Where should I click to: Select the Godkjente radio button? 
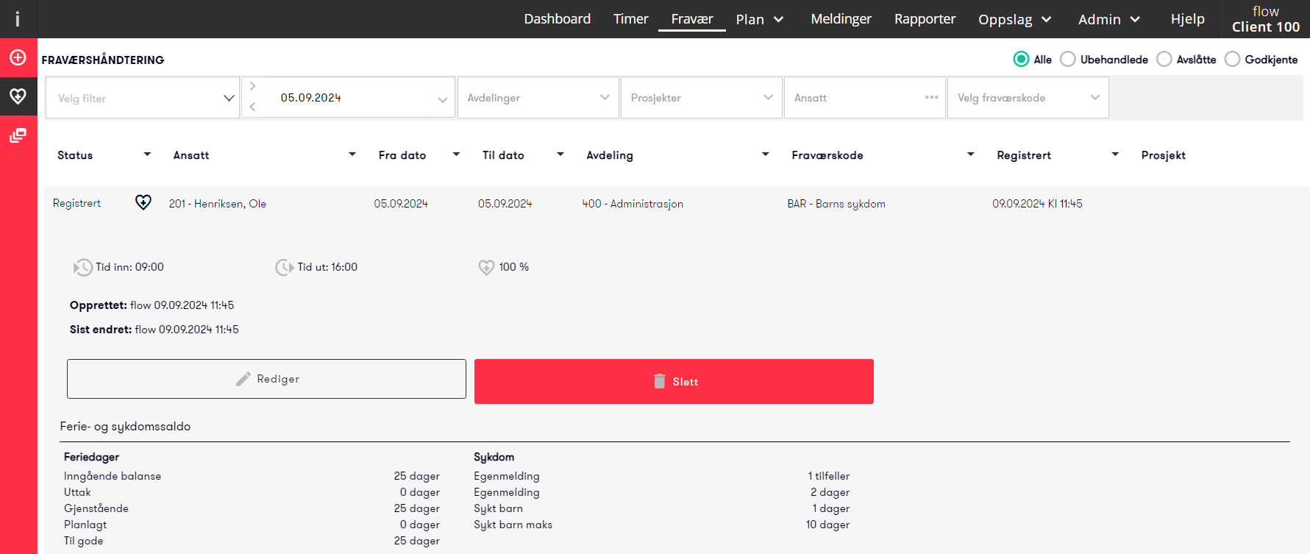[x=1232, y=59]
